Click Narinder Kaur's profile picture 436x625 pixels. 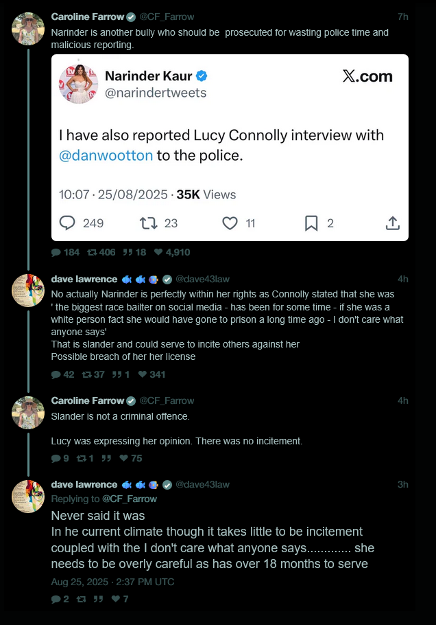pyautogui.click(x=78, y=84)
